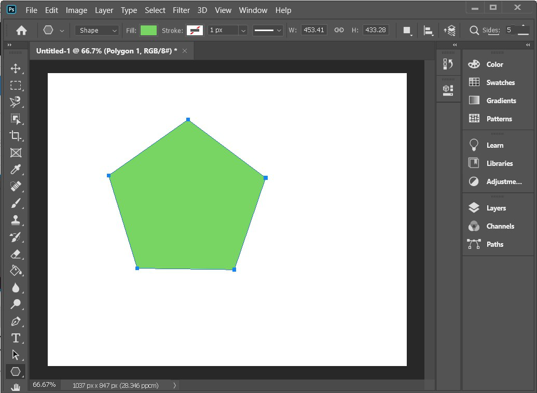Open the Swatches panel
Screen dimensions: 537x393
tap(500, 82)
